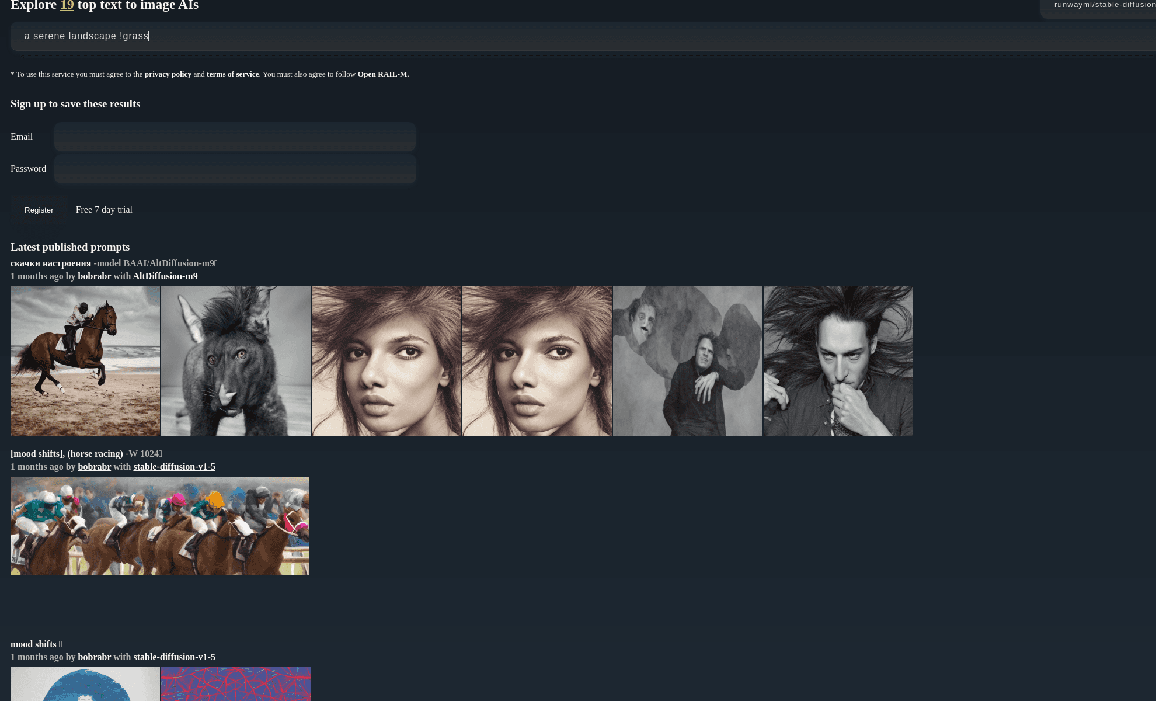Click the Password input field
The width and height of the screenshot is (1156, 701).
click(x=235, y=169)
